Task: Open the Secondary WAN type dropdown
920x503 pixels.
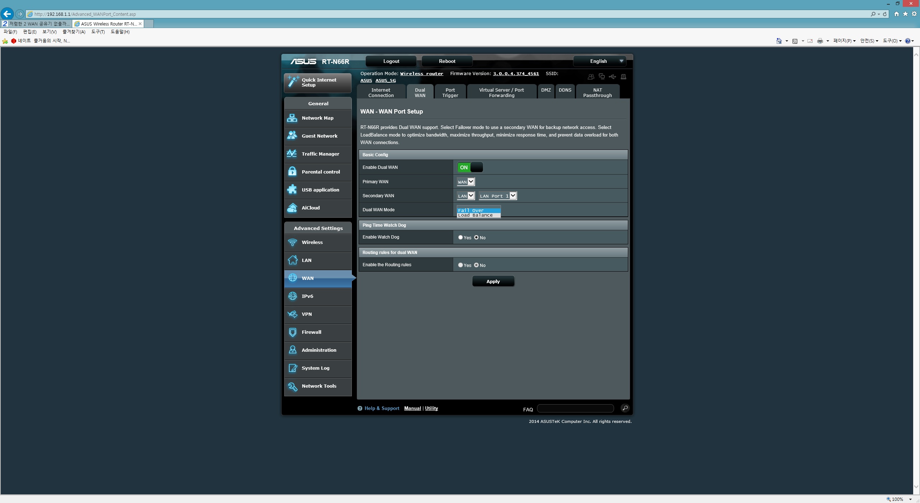Action: pyautogui.click(x=466, y=196)
